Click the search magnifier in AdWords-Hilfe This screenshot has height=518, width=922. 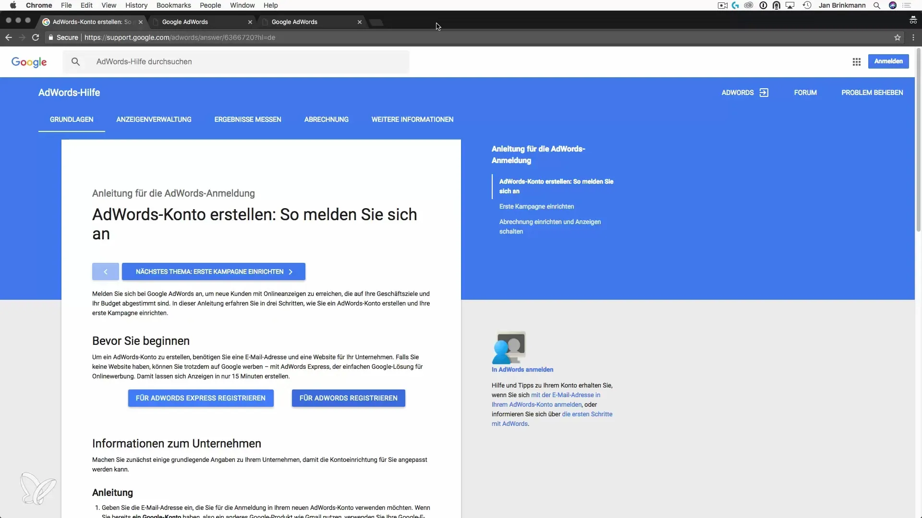(75, 62)
